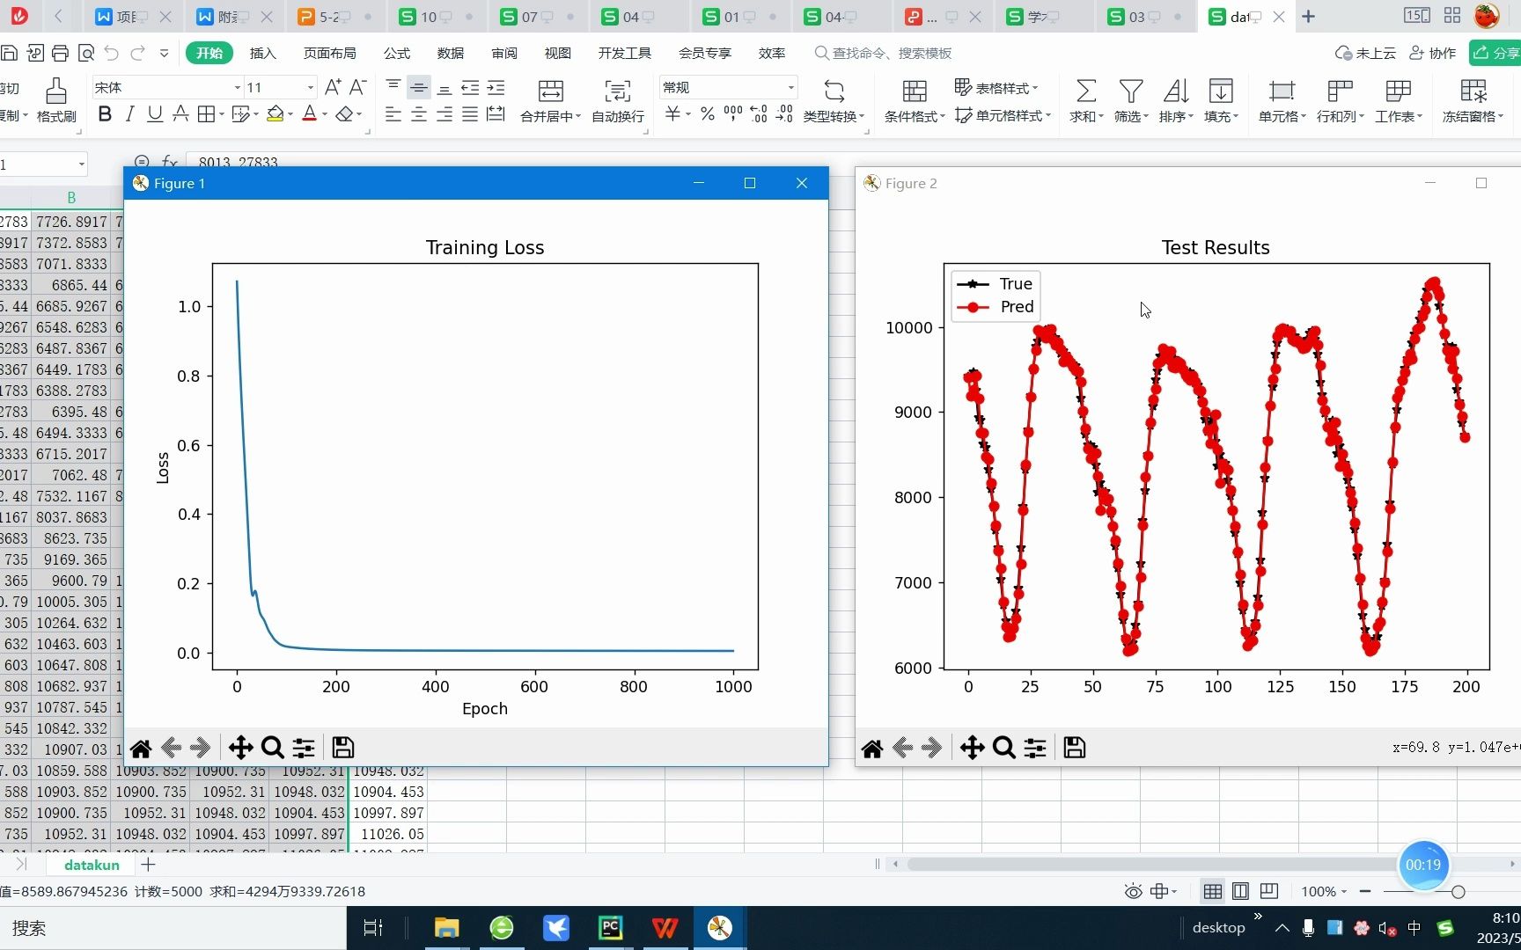Image resolution: width=1521 pixels, height=950 pixels.
Task: Open PyCharm from the taskbar
Action: point(611,928)
